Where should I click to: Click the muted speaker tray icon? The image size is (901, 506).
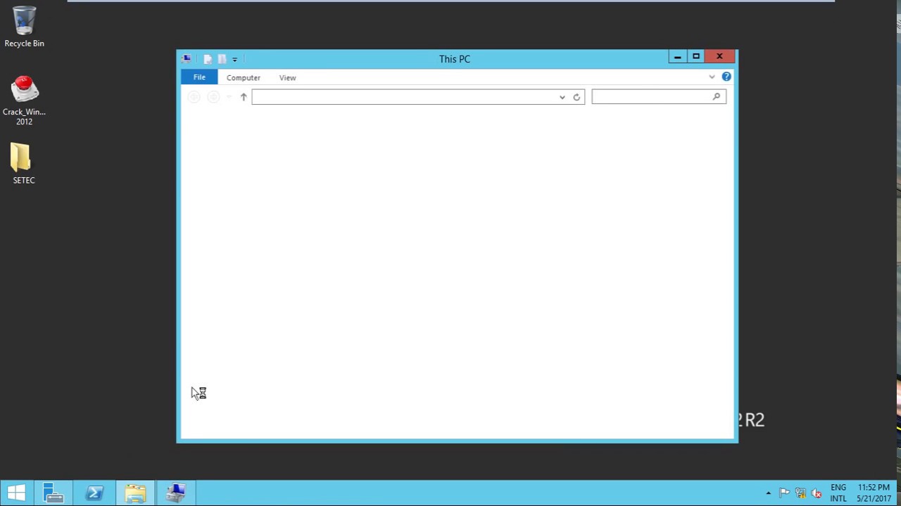click(x=817, y=493)
